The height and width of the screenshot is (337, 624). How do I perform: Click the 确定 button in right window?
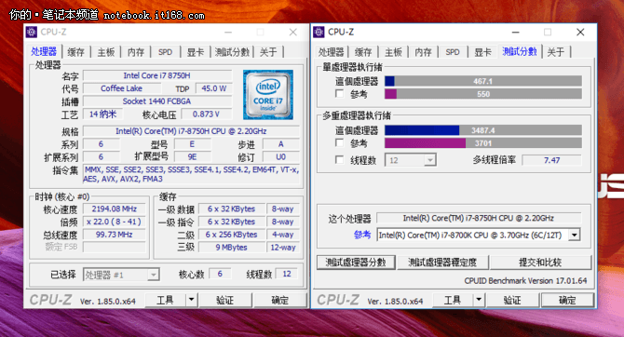567,300
